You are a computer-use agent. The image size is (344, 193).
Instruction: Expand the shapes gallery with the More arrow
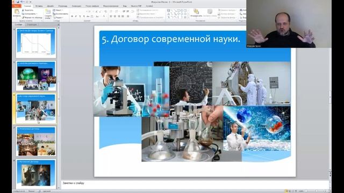tap(189, 18)
